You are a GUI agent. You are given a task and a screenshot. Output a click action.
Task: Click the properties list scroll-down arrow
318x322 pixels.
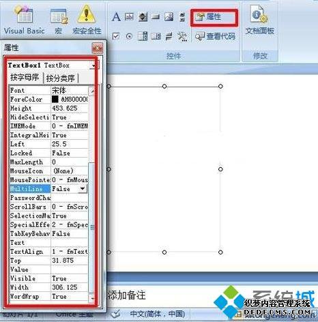pos(92,297)
